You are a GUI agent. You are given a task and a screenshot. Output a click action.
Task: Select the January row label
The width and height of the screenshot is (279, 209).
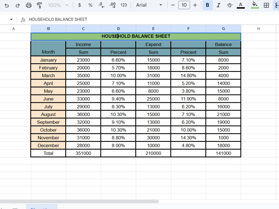pyautogui.click(x=48, y=60)
